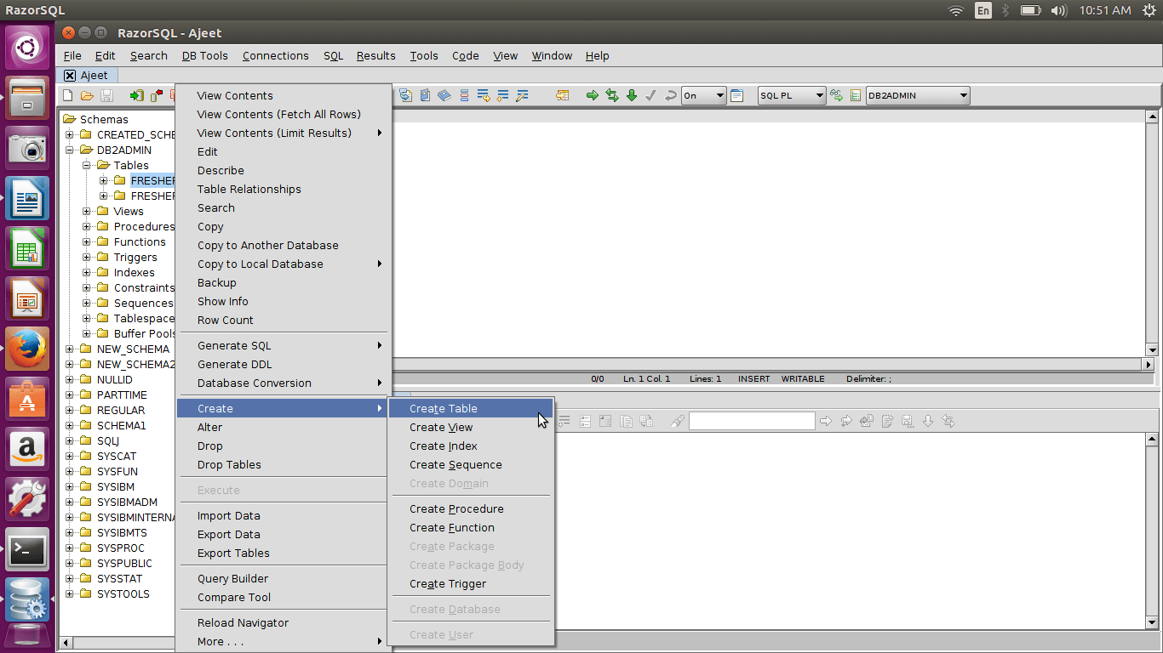The width and height of the screenshot is (1163, 653).
Task: Close the Ajeet connection tab
Action: click(70, 76)
